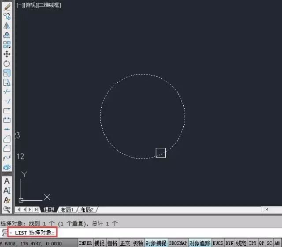Select the Join tool
The width and height of the screenshot is (282, 247).
click(7, 129)
